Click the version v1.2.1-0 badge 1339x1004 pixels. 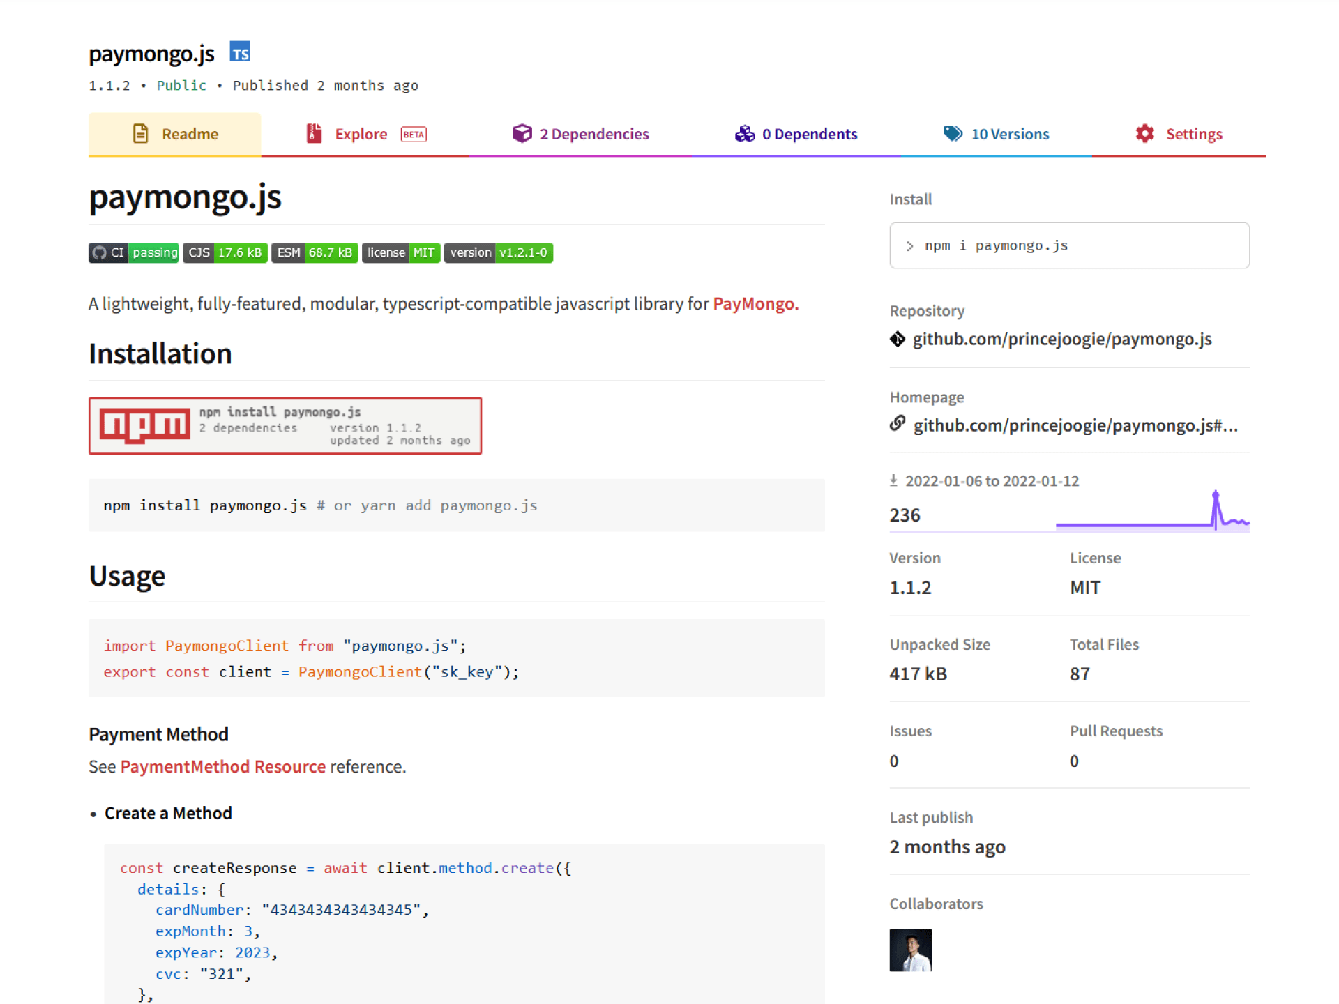(x=499, y=252)
